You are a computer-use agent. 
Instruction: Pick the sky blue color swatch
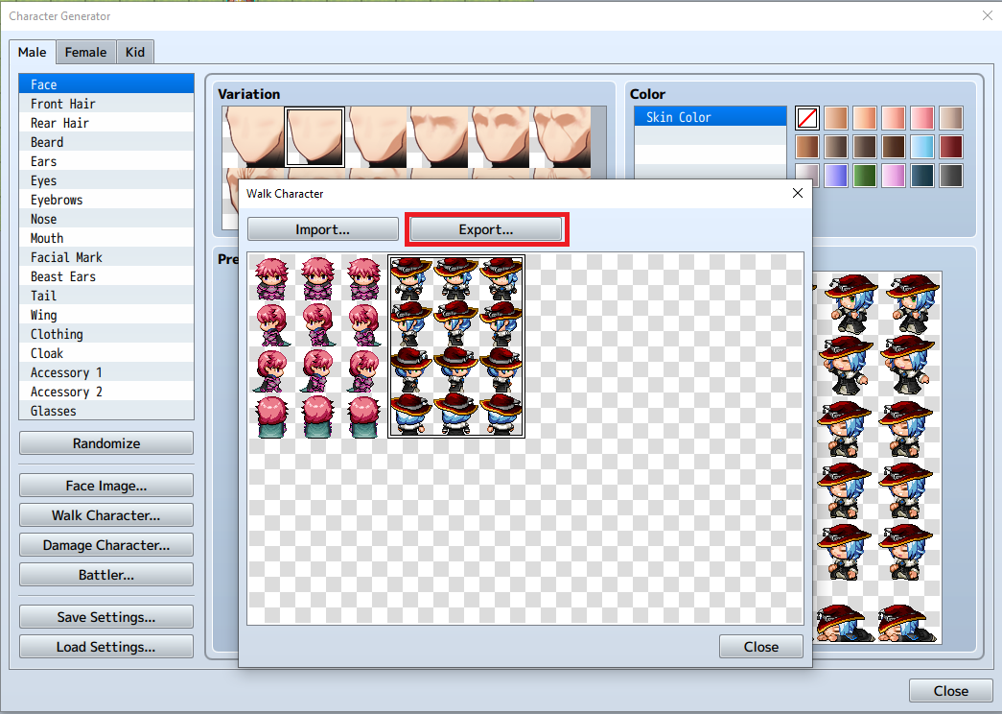coord(922,147)
